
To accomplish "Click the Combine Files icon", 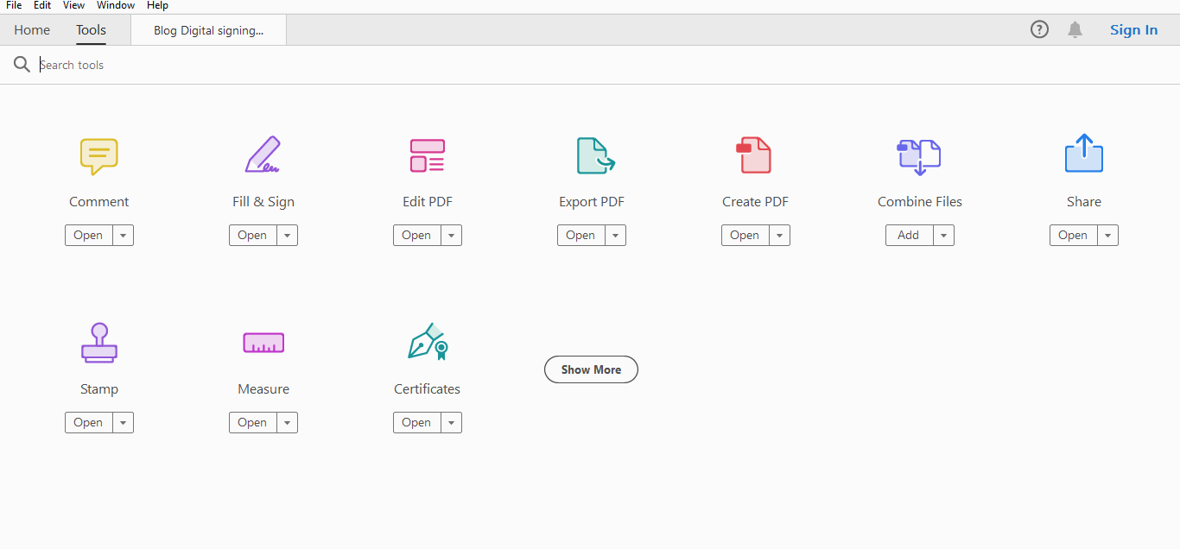I will click(919, 156).
